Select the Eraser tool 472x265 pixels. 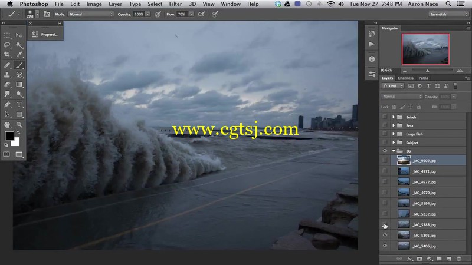[7, 84]
